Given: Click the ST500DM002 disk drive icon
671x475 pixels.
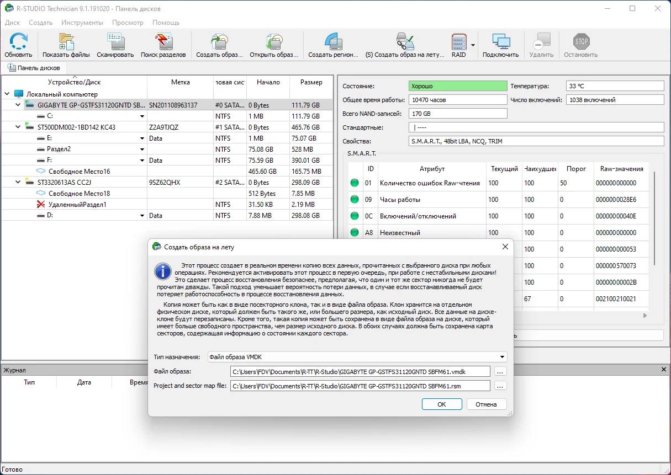Looking at the screenshot, I should coord(29,127).
